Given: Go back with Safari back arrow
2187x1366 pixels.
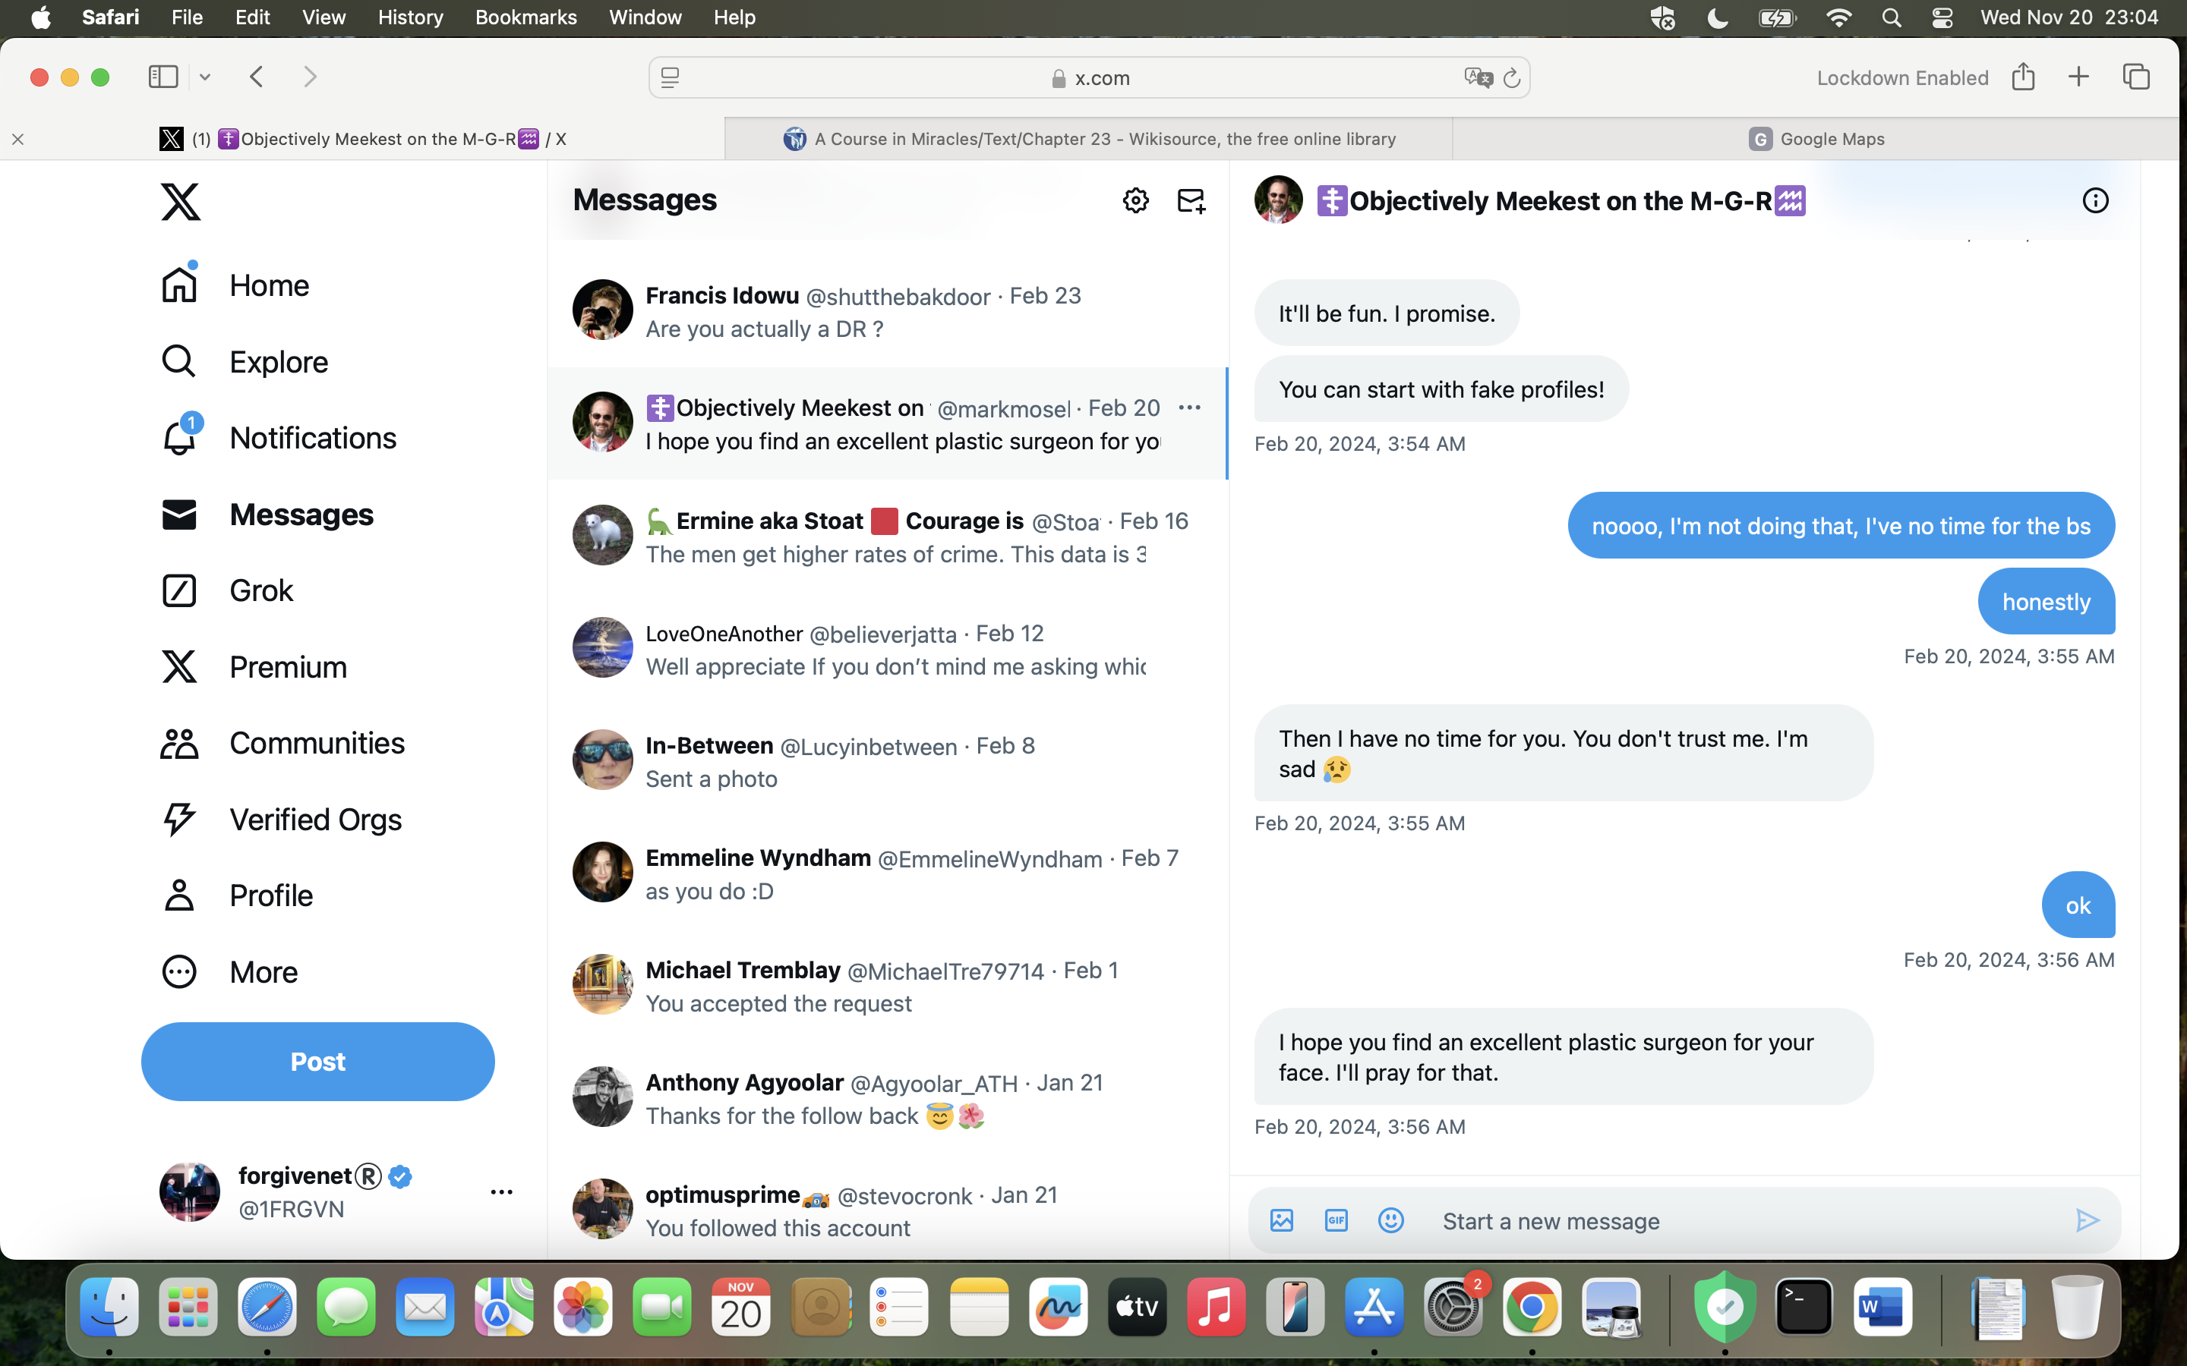Looking at the screenshot, I should 257,77.
